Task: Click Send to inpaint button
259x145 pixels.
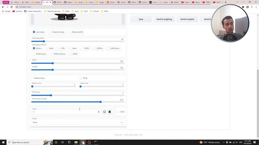Action: pos(187,19)
